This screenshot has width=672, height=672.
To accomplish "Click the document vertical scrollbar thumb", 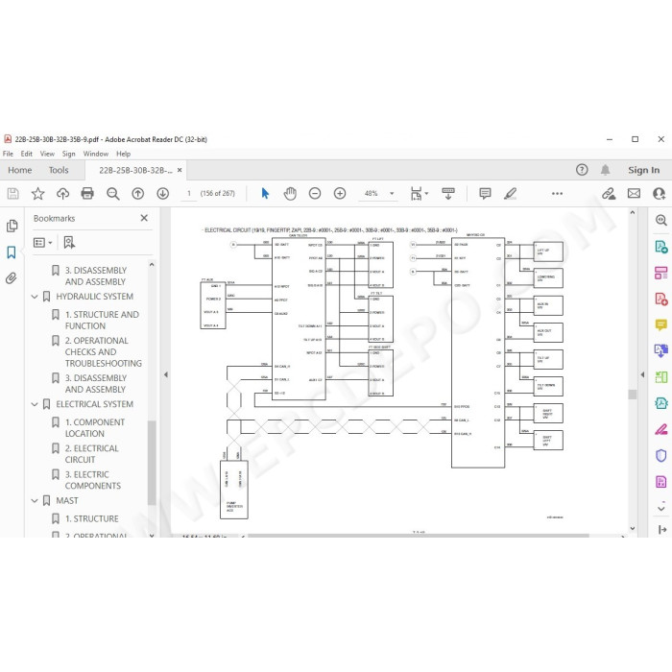I will click(633, 395).
